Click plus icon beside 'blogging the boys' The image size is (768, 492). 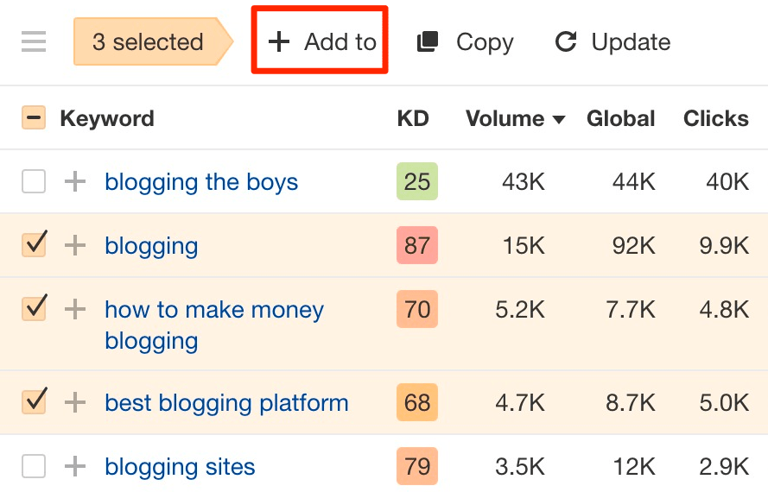tap(76, 181)
